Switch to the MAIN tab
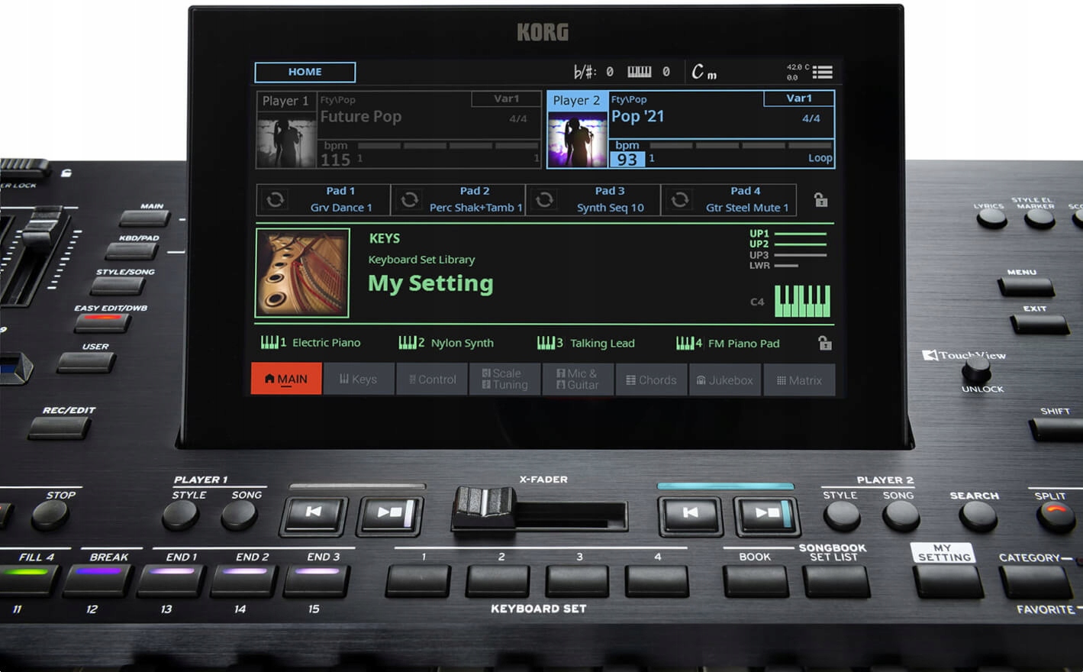Image resolution: width=1083 pixels, height=672 pixels. (286, 379)
